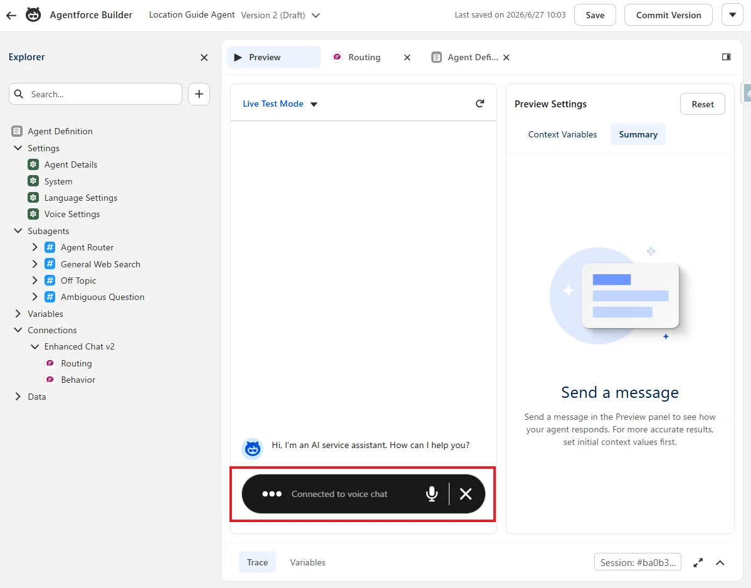Collapse the Settings section
Screen dimensions: 751x588
tap(18, 147)
